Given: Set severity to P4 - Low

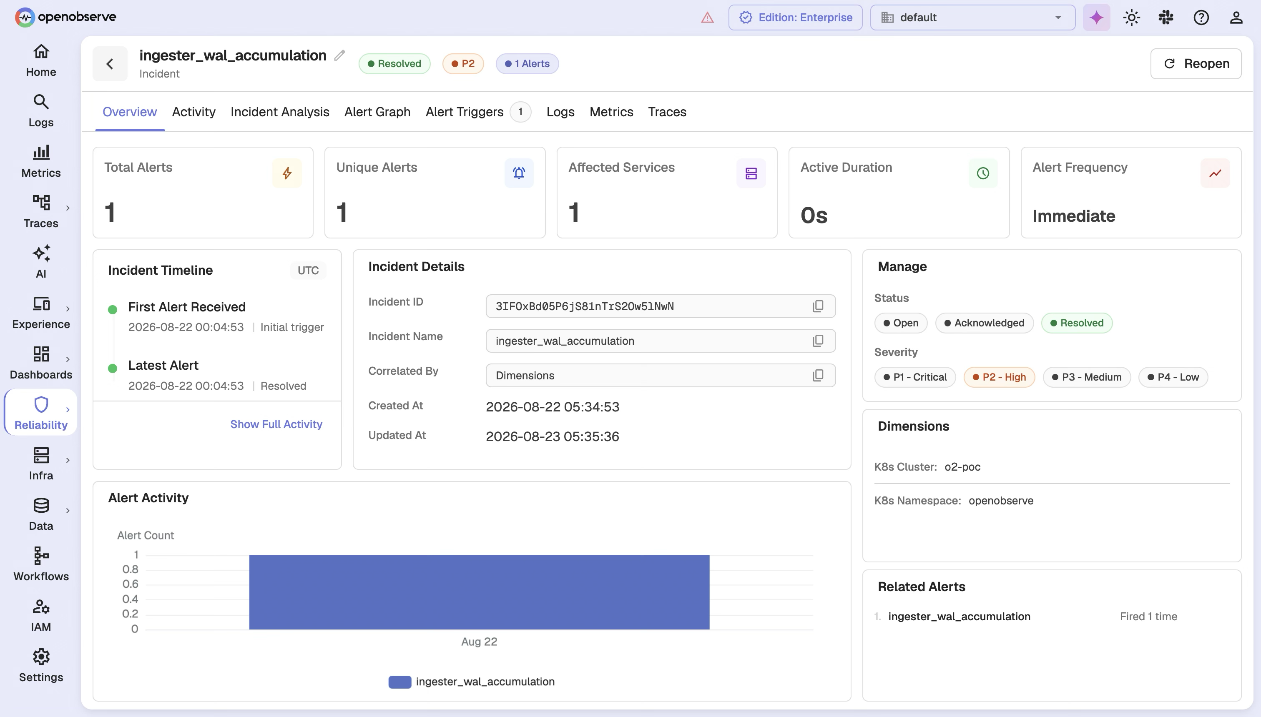Looking at the screenshot, I should 1173,377.
